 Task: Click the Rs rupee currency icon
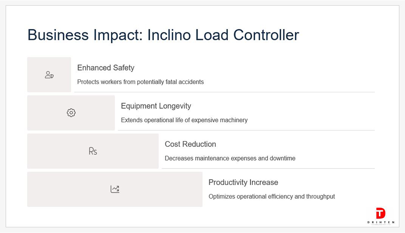coord(93,151)
